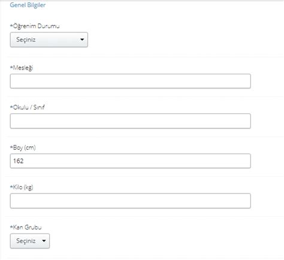Click the Kan Grubu field label
Image resolution: width=284 pixels, height=260 pixels.
pyautogui.click(x=26, y=227)
